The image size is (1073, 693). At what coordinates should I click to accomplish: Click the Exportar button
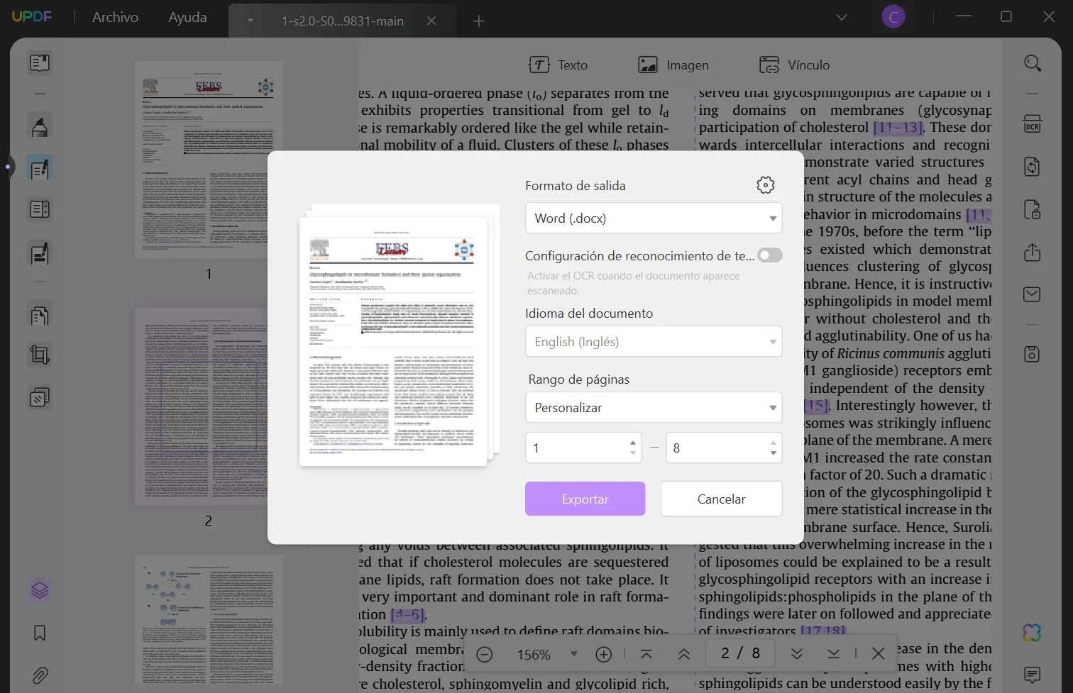pos(585,499)
